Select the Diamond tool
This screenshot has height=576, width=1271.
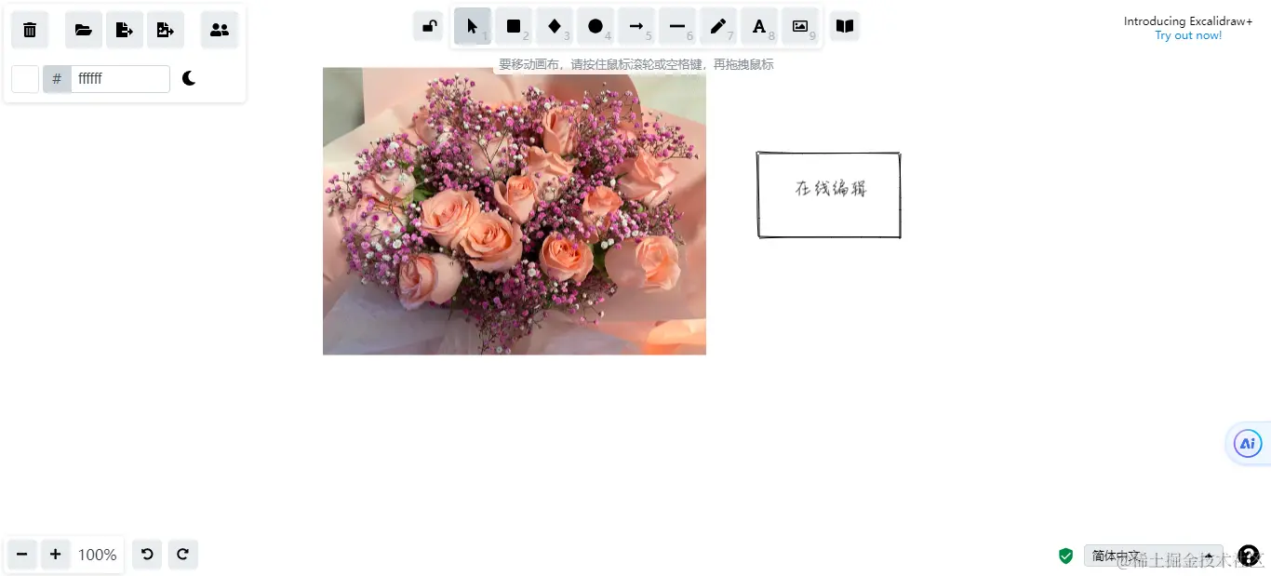tap(555, 26)
